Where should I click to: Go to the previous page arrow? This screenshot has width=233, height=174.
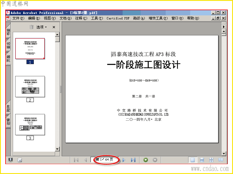coord(85,160)
